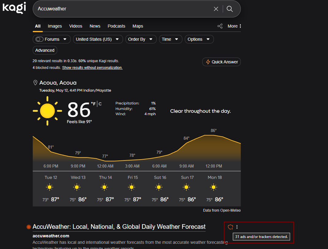The height and width of the screenshot is (249, 328).
Task: Click the magnifier search icon
Action: coord(230,9)
